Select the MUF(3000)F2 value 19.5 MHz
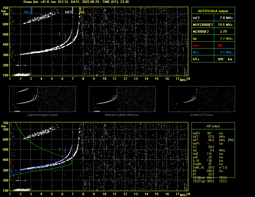255x197 pixels. tap(225, 25)
